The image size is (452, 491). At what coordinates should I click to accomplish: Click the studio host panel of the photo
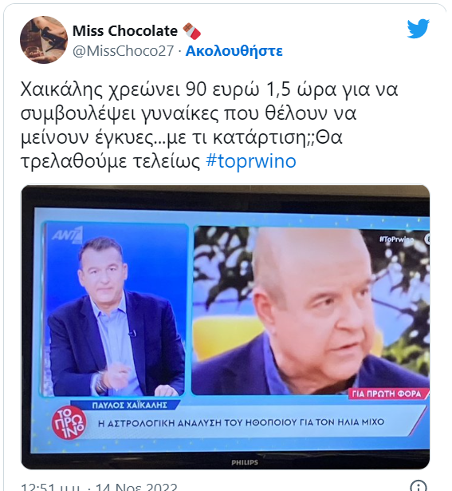[x=114, y=310]
